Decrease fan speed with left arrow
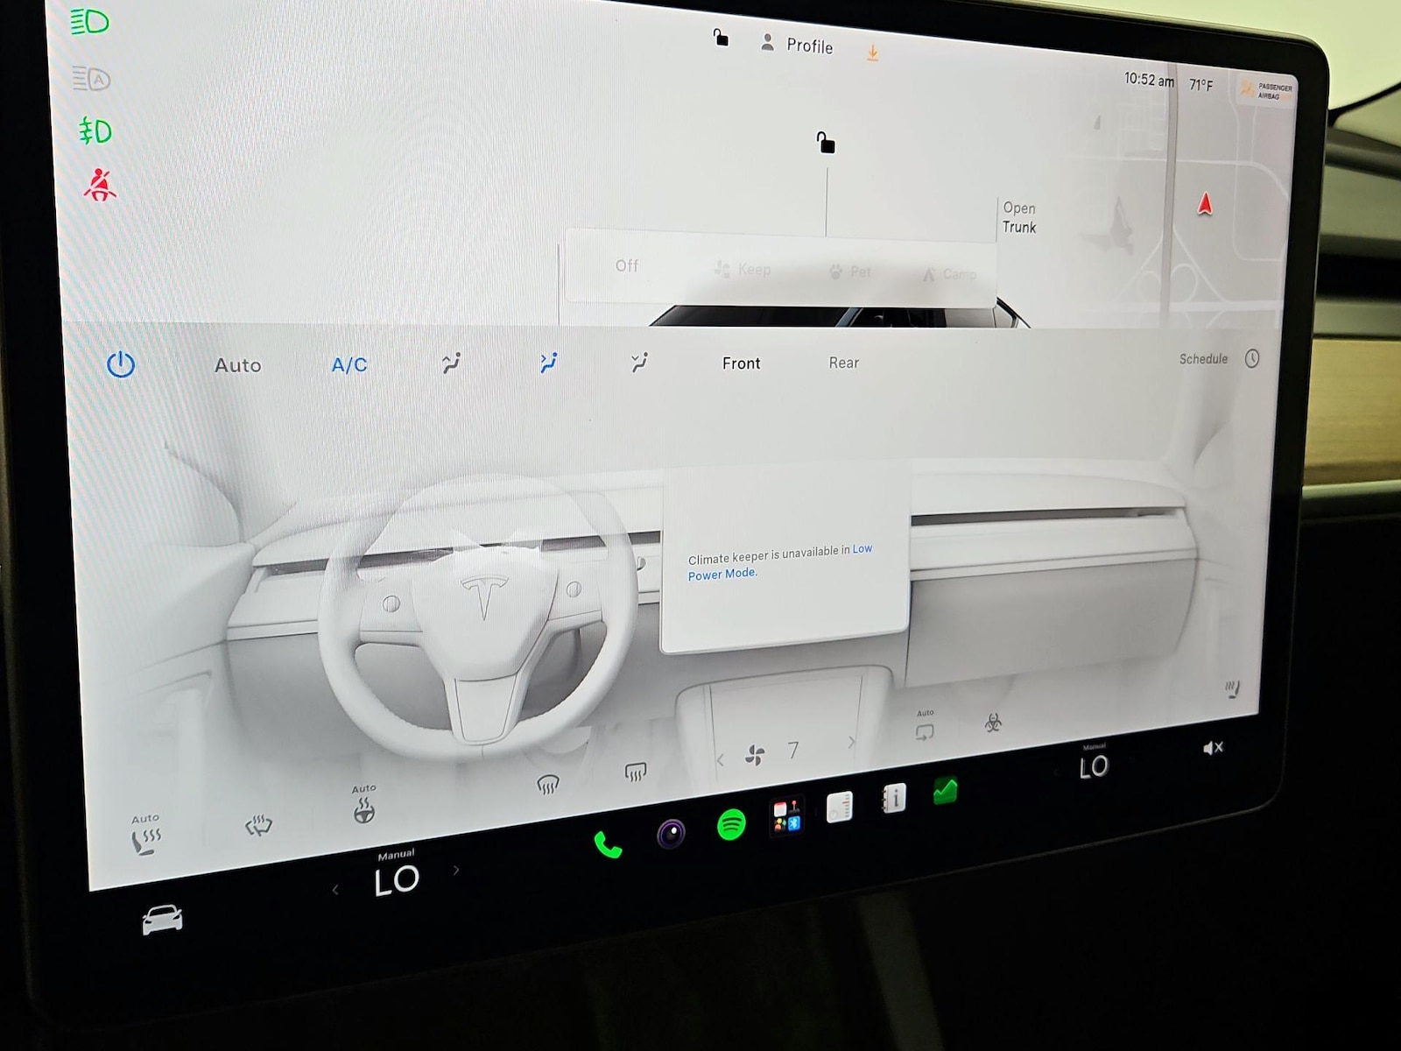The image size is (1401, 1051). click(x=721, y=759)
